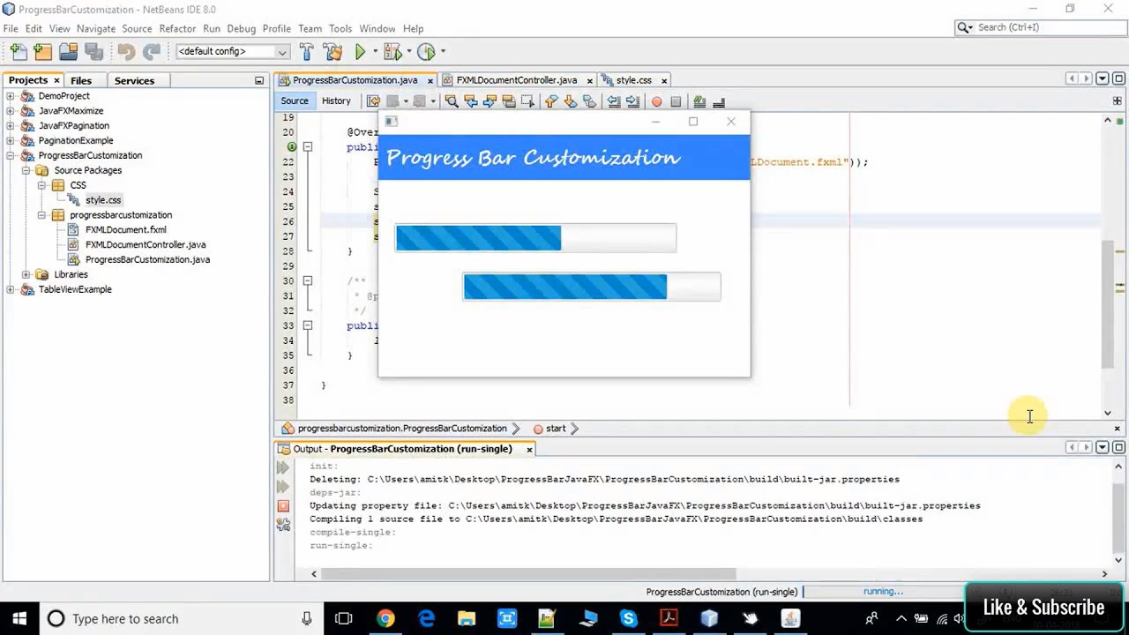Click the Find Selection magnifier icon
1129x635 pixels.
click(x=452, y=101)
